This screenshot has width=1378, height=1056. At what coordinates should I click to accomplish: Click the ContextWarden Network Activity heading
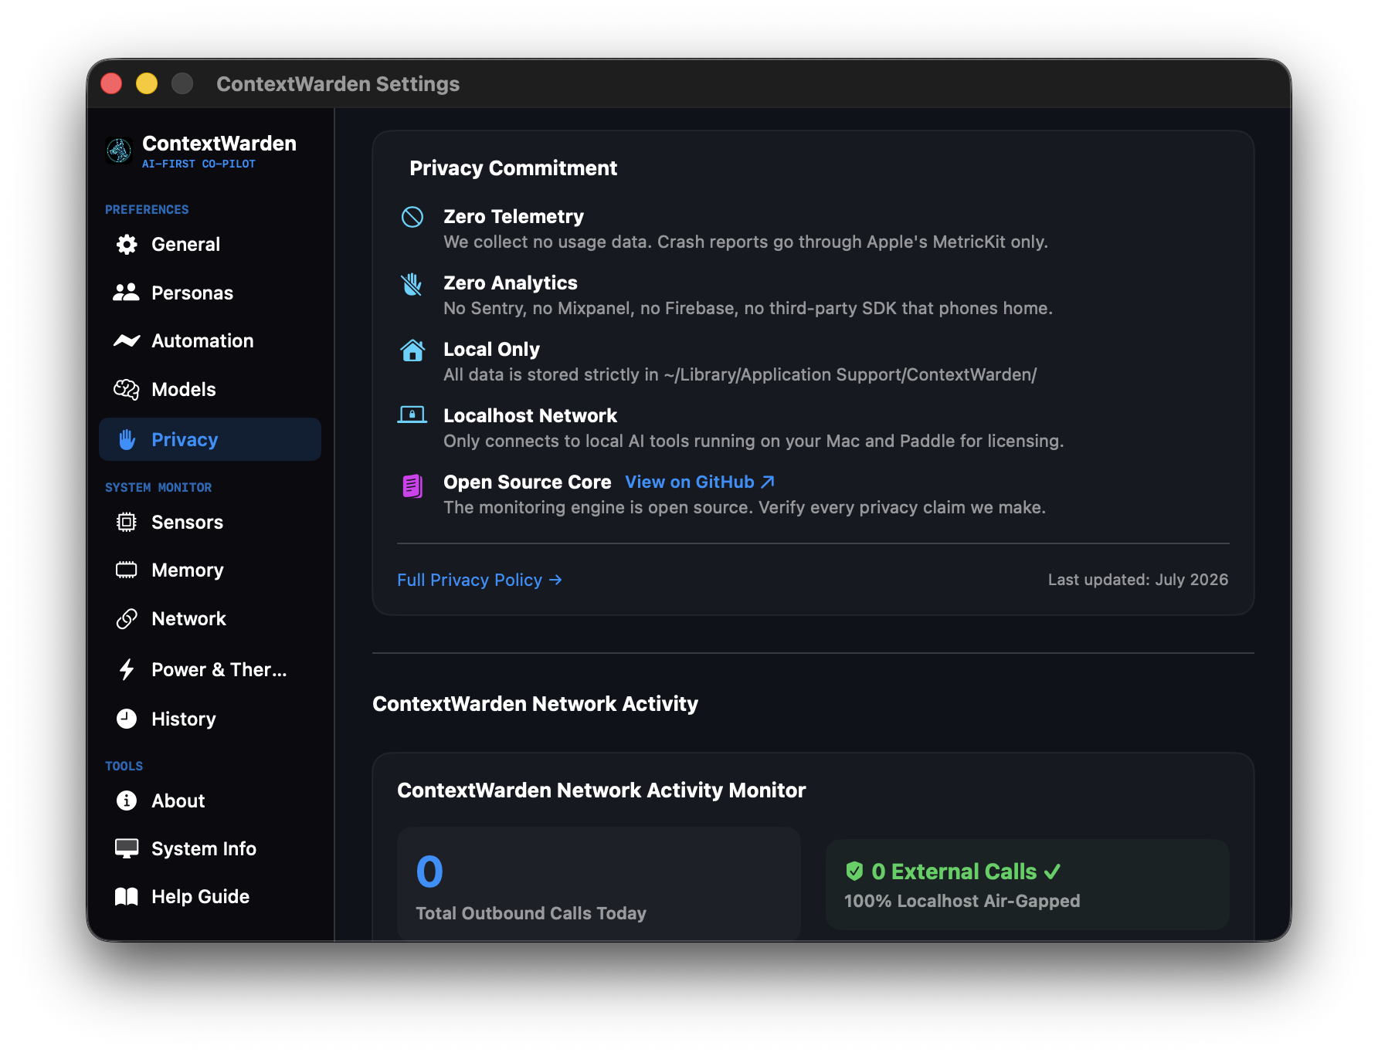535,704
